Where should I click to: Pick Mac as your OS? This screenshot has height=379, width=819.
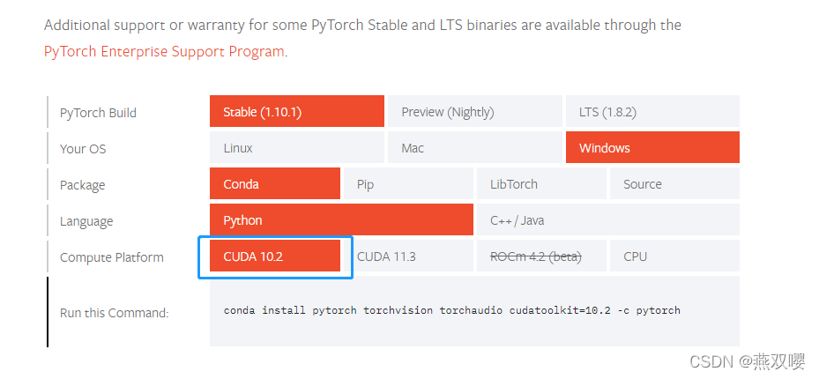[475, 147]
